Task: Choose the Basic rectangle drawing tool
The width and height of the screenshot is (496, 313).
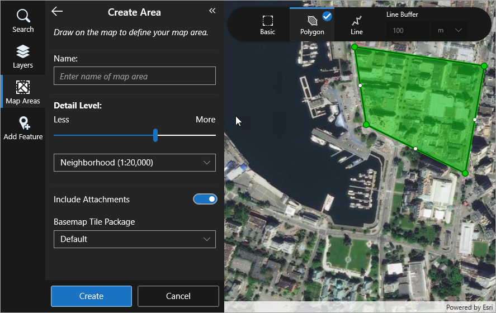Action: click(267, 25)
